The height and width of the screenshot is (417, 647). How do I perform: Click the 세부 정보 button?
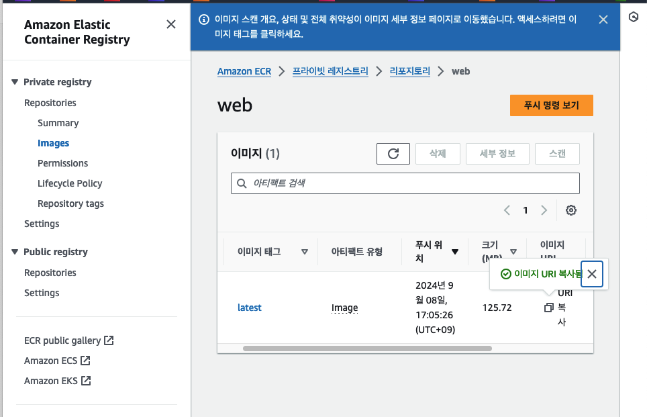pos(497,154)
